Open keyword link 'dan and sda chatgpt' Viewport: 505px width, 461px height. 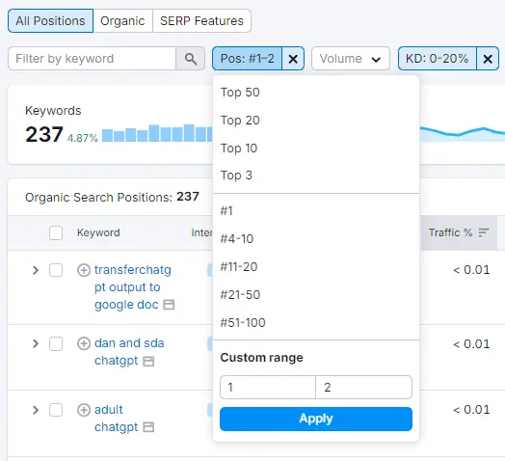click(129, 352)
